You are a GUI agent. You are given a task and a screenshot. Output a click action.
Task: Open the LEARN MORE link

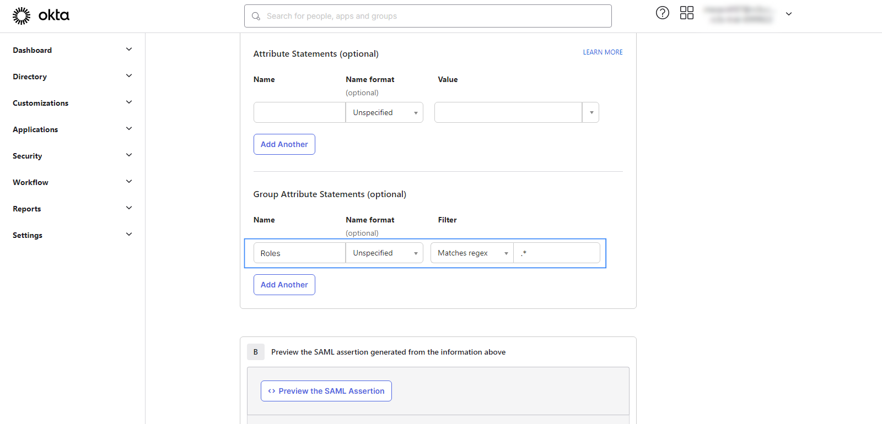[603, 52]
